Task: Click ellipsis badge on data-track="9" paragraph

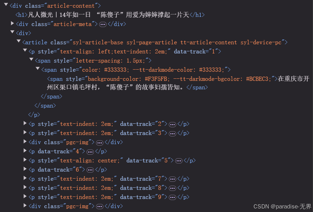Action: pyautogui.click(x=172, y=198)
